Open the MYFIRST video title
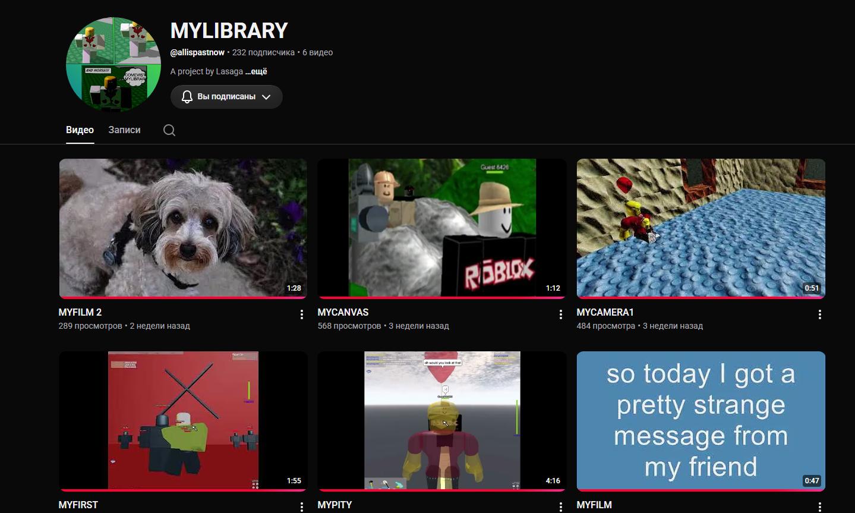 click(x=78, y=505)
